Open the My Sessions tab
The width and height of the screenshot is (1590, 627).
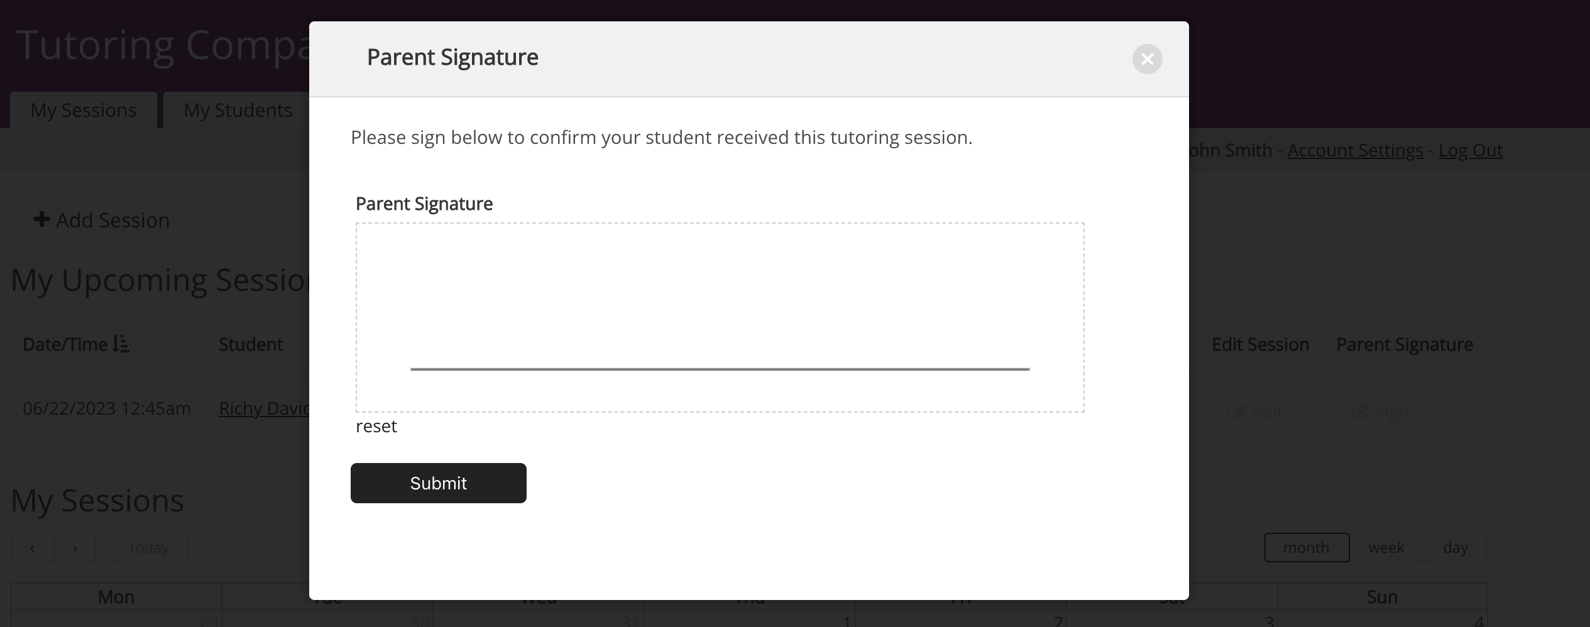pyautogui.click(x=84, y=111)
